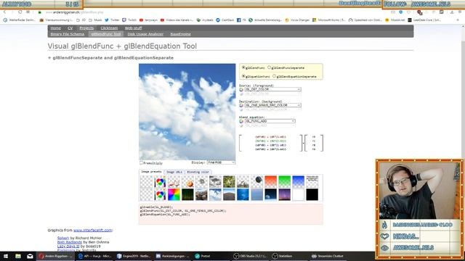The image size is (465, 261).
Task: Open the Beb Badlands credit link
Action: tap(70, 242)
